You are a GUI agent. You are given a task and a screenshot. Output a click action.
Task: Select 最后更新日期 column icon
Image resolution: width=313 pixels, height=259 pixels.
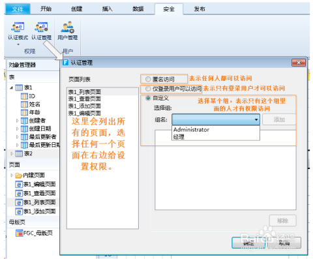point(24,145)
